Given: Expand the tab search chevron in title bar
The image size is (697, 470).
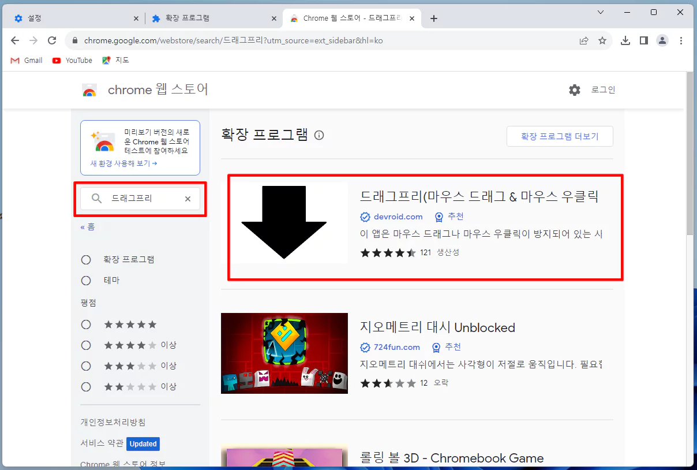Looking at the screenshot, I should [x=601, y=12].
